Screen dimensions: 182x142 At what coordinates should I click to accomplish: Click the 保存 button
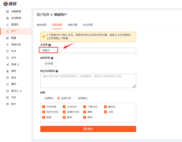click(88, 129)
